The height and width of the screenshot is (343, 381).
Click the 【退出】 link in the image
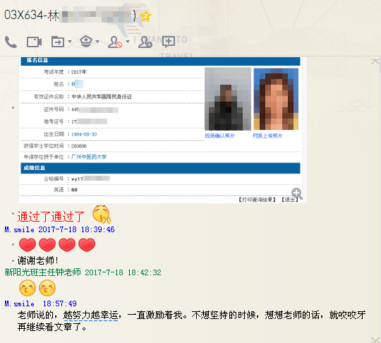point(290,200)
